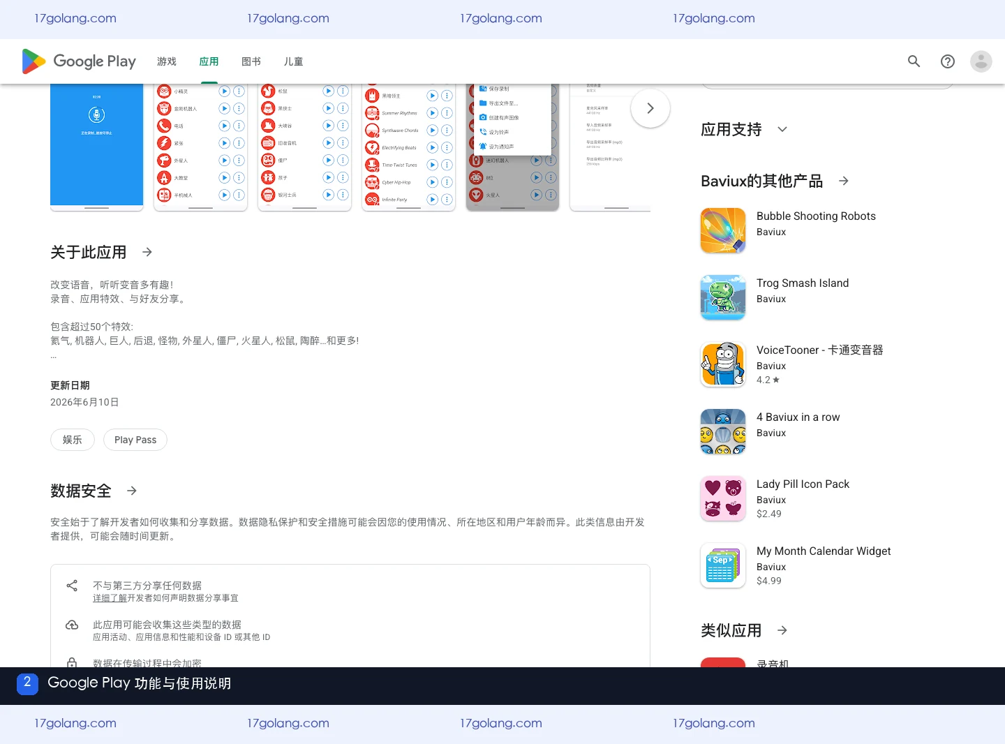
Task: Switch to the 图书 tab
Action: pos(251,61)
